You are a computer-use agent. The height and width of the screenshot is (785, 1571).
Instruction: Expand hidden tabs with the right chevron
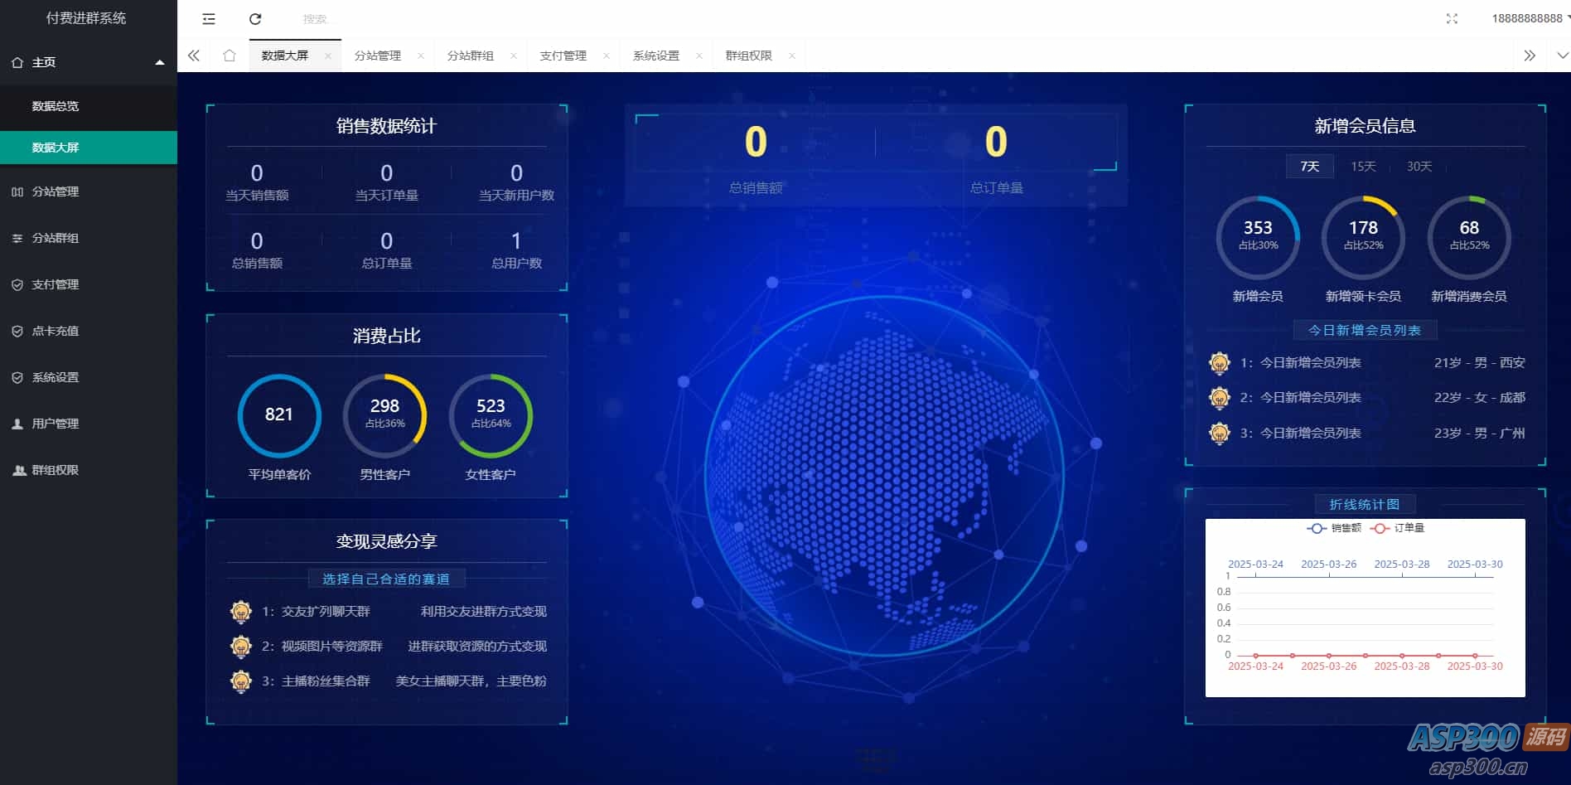(x=1530, y=56)
